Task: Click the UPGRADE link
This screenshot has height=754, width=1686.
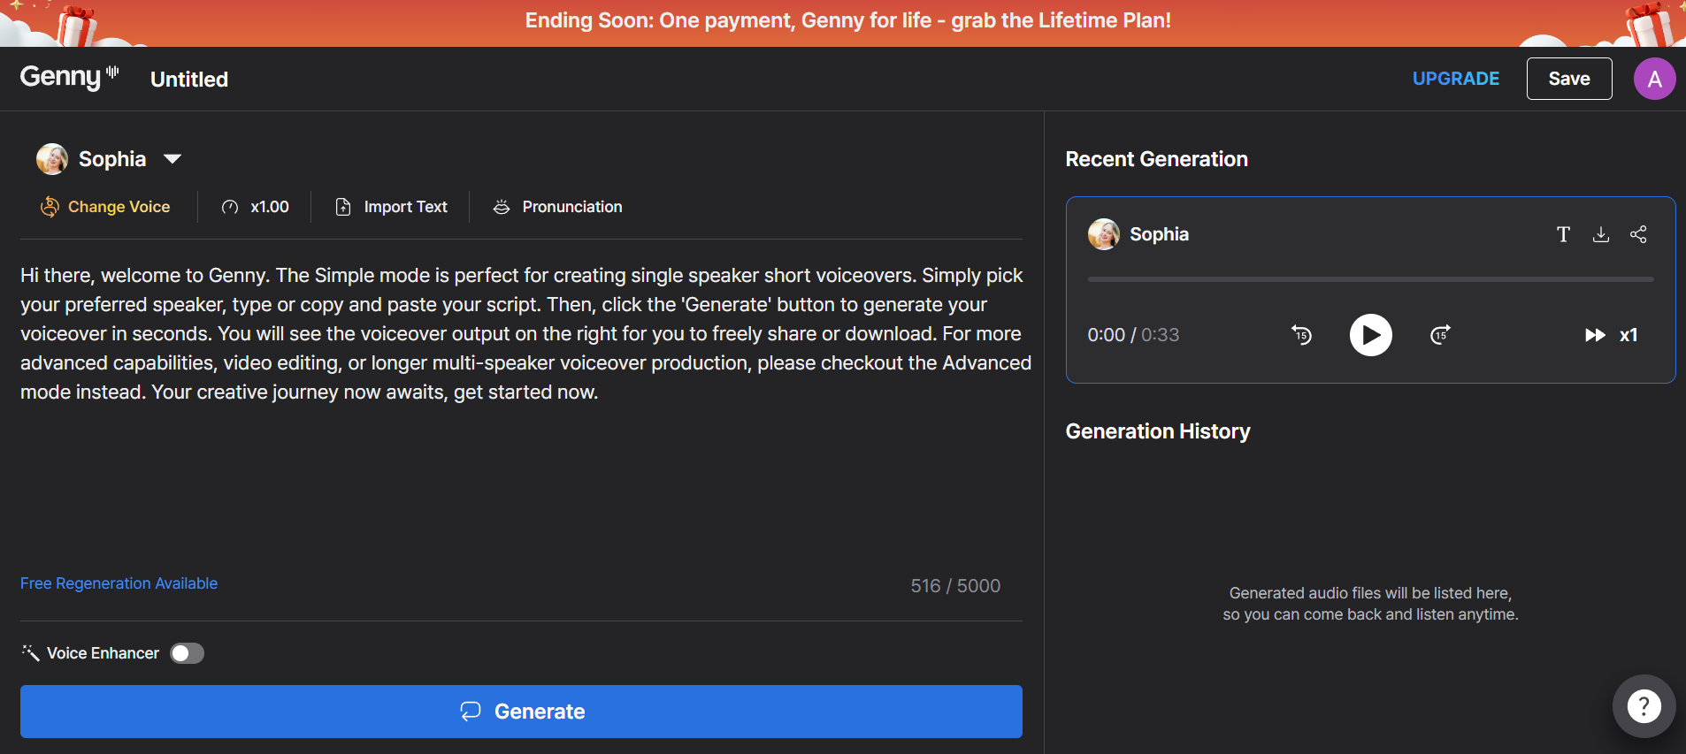Action: [1455, 79]
